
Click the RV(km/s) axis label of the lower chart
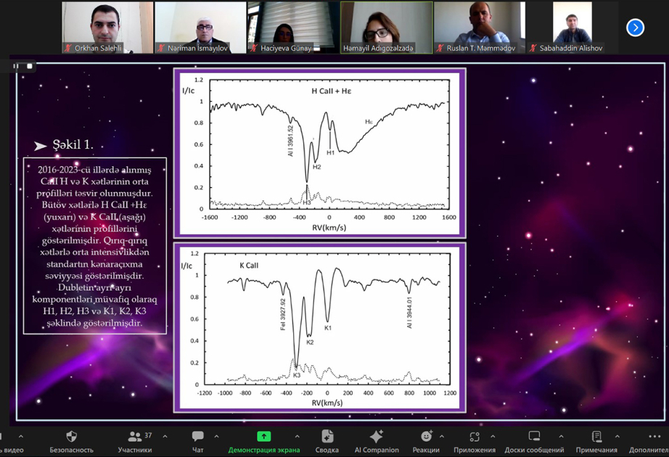327,403
